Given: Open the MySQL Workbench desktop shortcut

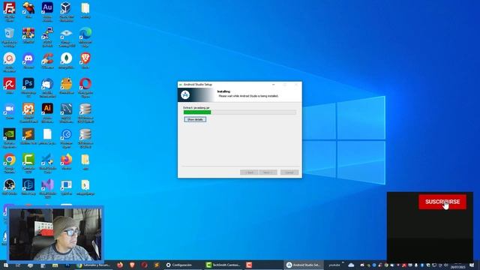Looking at the screenshot, I should pos(66,109).
